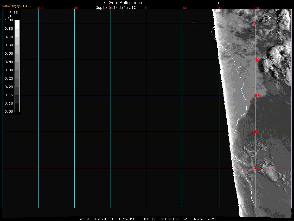Click the R.65 legend header
This screenshot has width=294, height=221.
point(13,12)
